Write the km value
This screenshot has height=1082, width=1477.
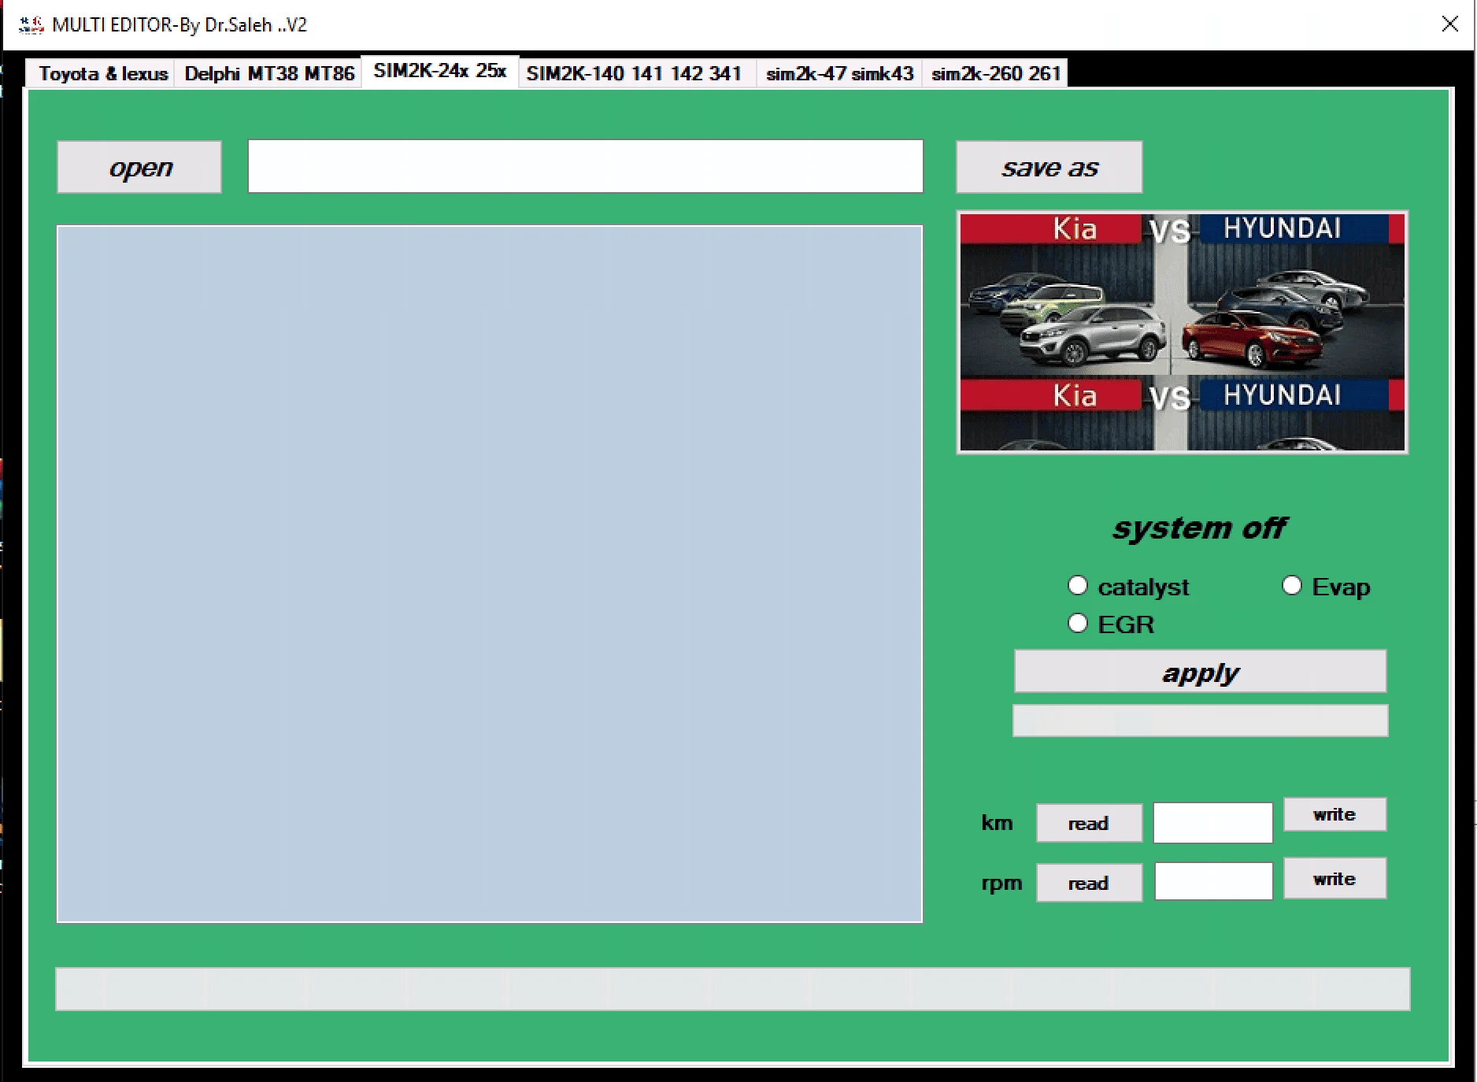(x=1334, y=814)
